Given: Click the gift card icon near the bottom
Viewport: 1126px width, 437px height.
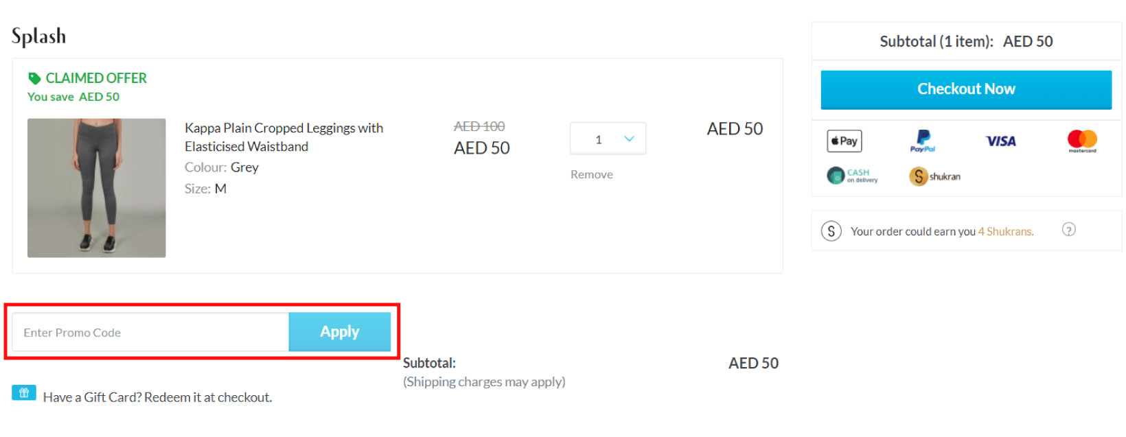Looking at the screenshot, I should point(23,392).
